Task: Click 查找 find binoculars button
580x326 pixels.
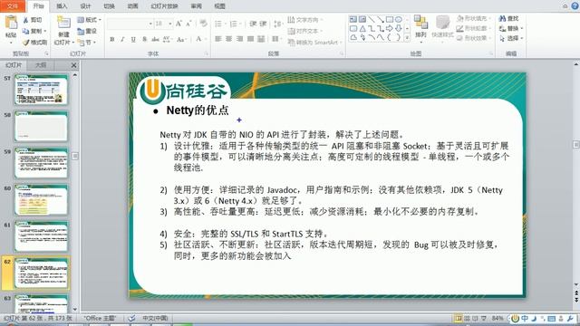Action: [509, 18]
